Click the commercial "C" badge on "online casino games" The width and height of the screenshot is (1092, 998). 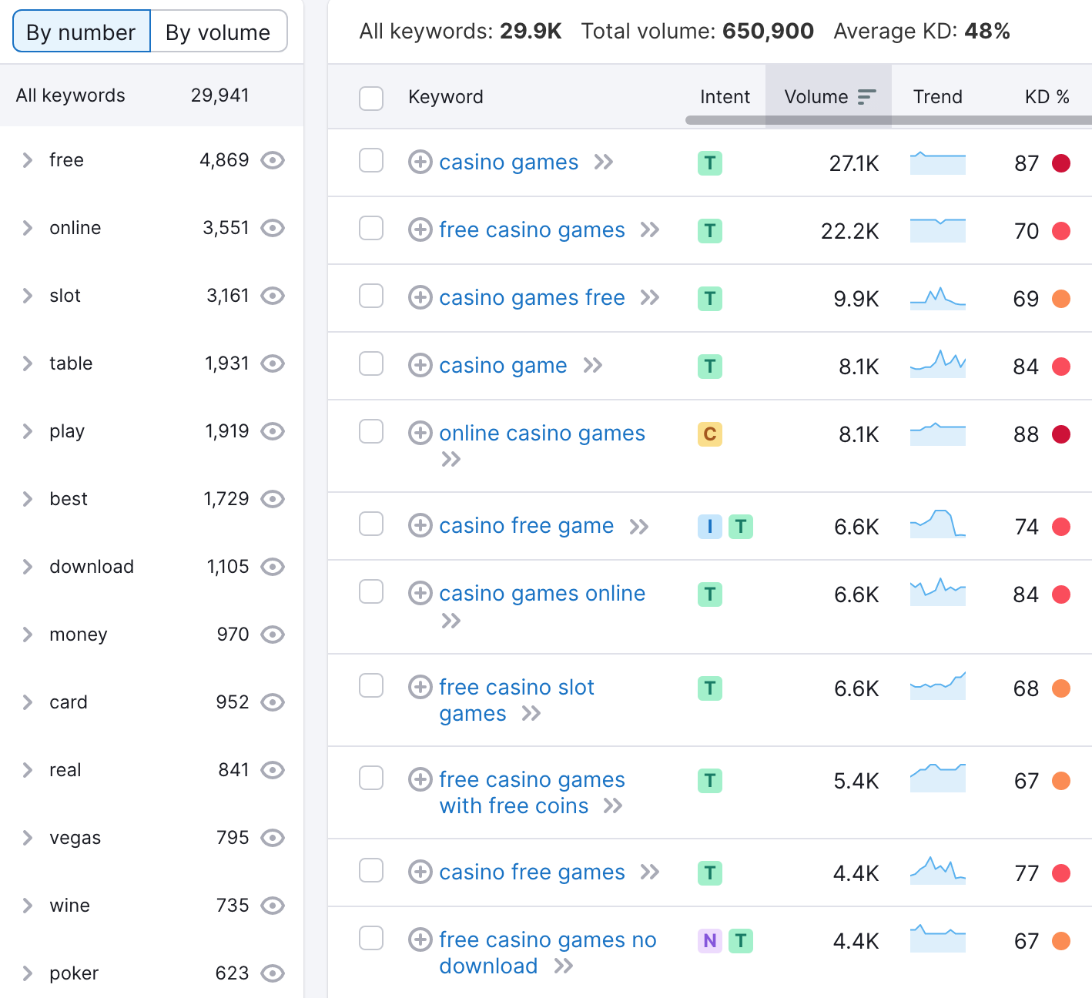point(709,434)
